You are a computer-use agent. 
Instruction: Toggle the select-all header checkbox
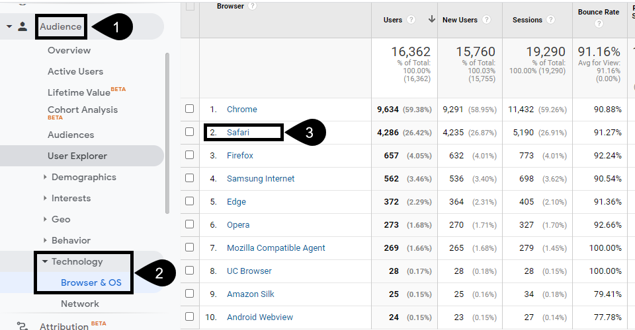[x=190, y=7]
